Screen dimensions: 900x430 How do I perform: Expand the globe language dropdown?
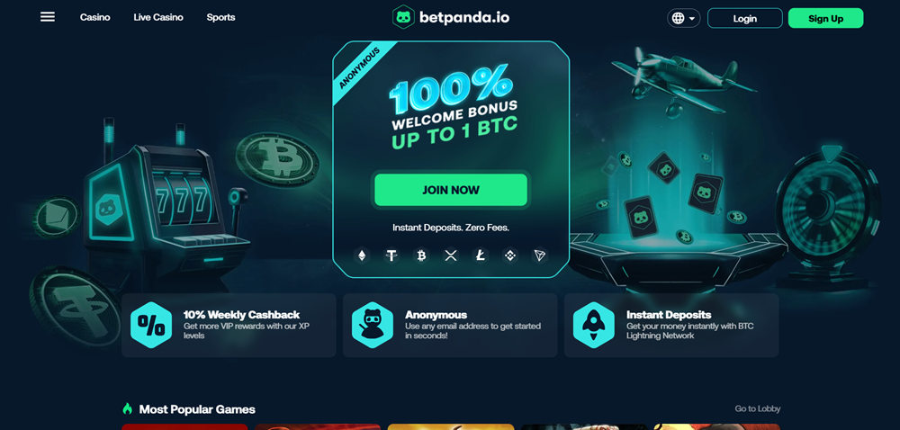point(684,18)
